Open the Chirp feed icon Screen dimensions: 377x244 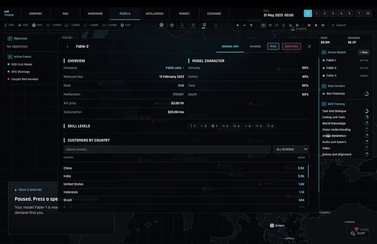(353, 233)
